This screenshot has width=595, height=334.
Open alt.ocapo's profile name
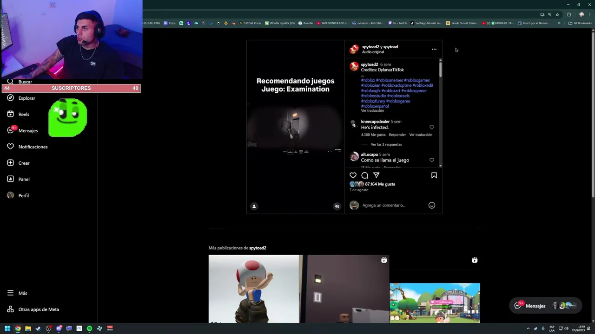pyautogui.click(x=369, y=154)
